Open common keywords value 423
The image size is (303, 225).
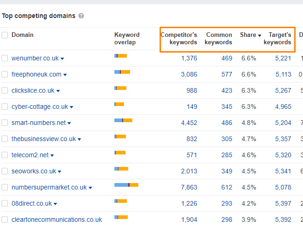tap(226, 90)
